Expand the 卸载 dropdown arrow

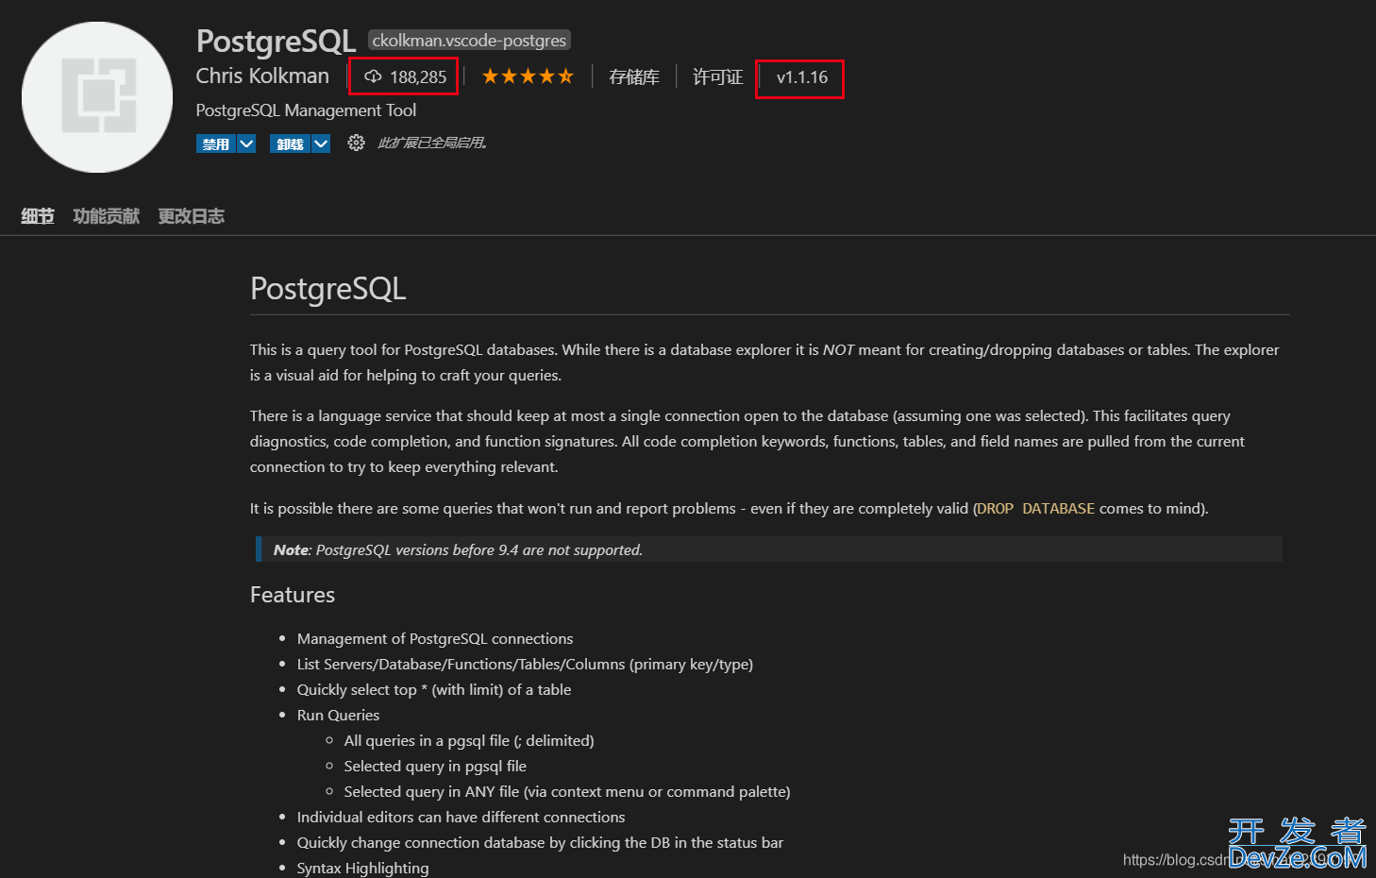click(x=321, y=144)
